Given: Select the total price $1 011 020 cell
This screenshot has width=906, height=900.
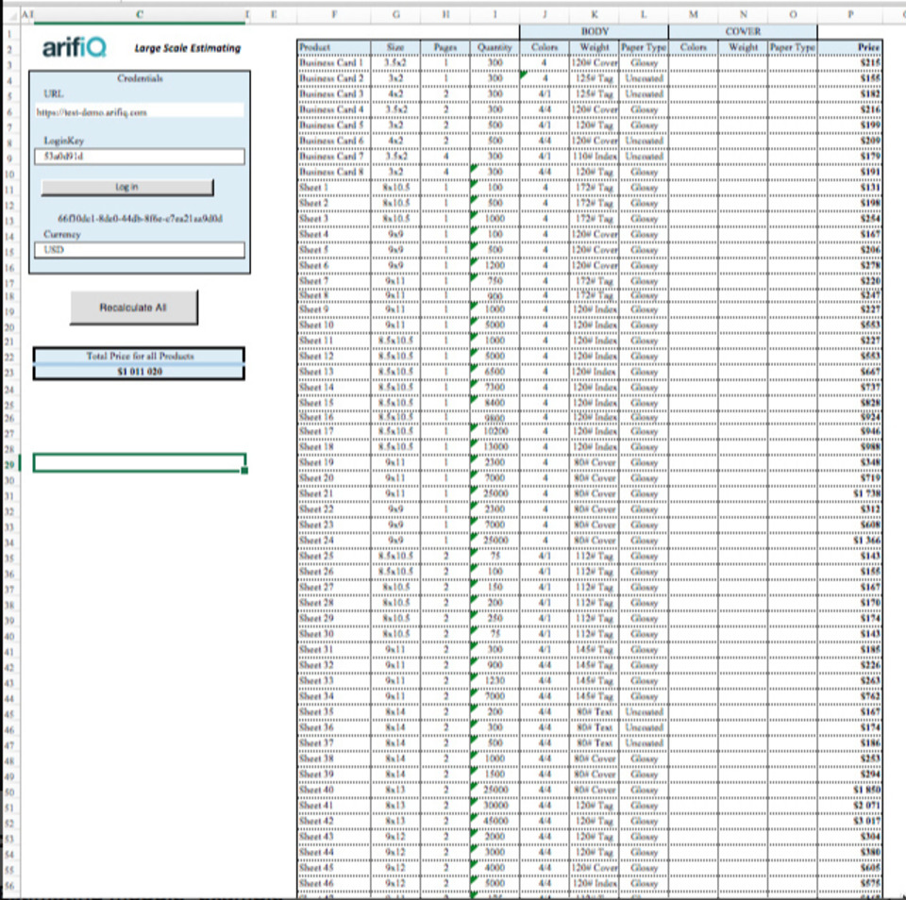Looking at the screenshot, I should 139,373.
